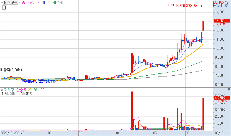Click the 03 month axis label
The width and height of the screenshot is (231, 136).
click(80, 133)
